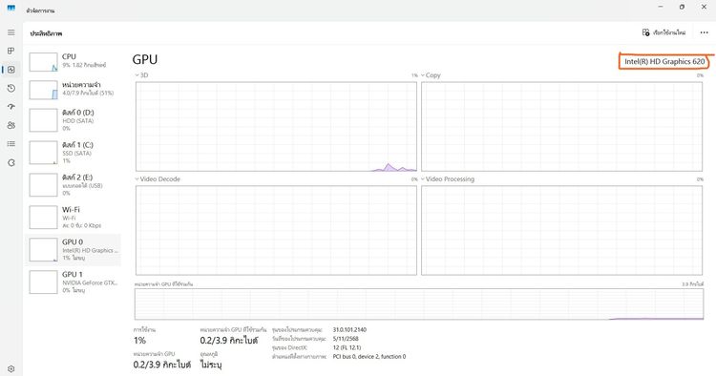
Task: Click the Intel(R) HD Graphics 620 label
Action: click(x=664, y=62)
